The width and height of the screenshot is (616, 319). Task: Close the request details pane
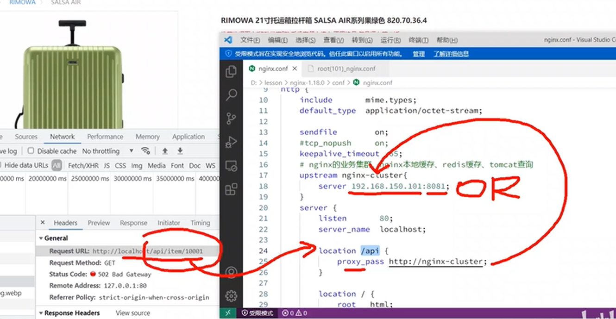43,223
